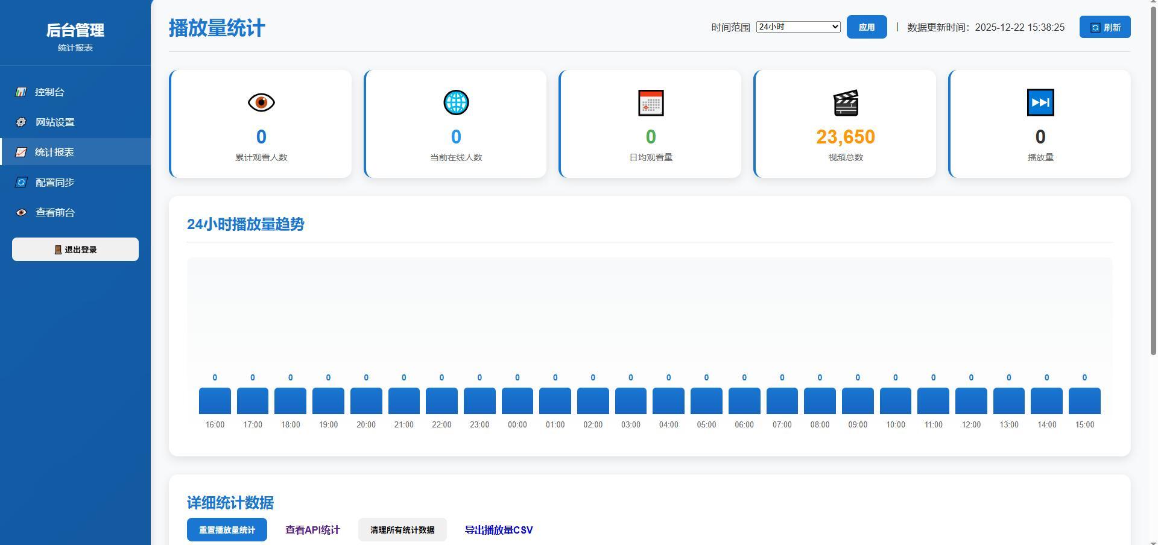Click the calendar icon for 日均观看量

tap(651, 102)
